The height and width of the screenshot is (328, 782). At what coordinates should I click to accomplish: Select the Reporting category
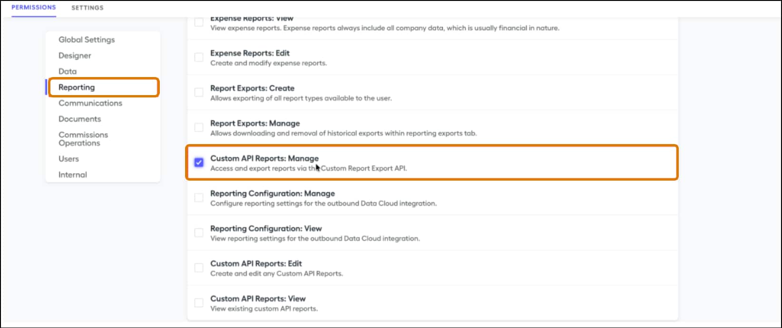77,87
